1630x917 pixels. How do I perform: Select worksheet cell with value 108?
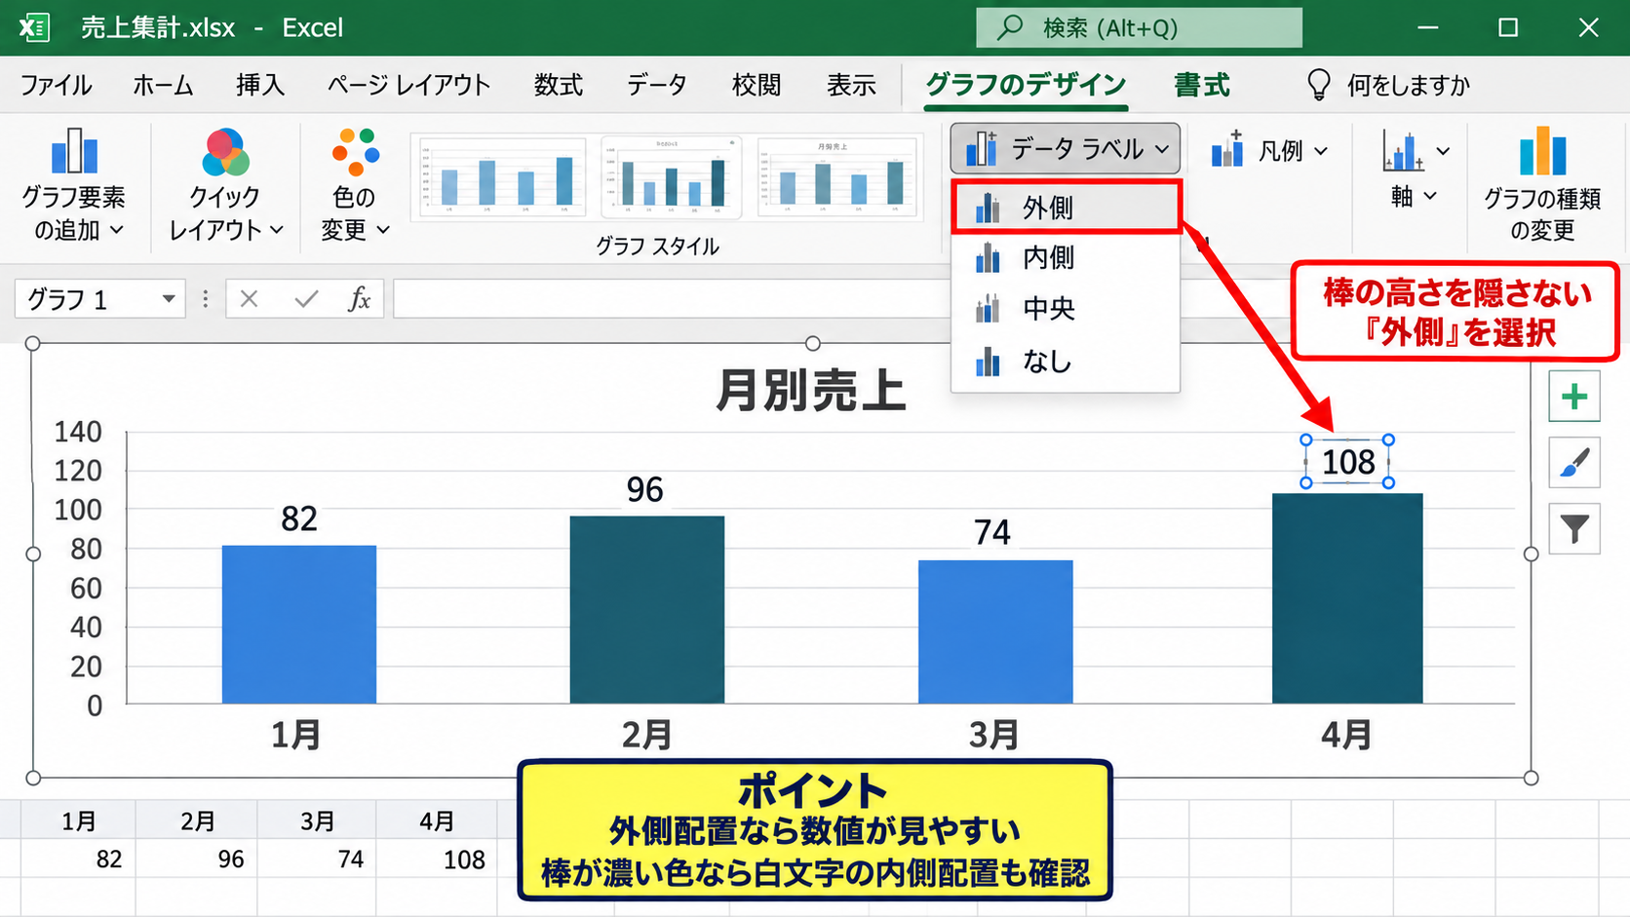click(x=438, y=860)
